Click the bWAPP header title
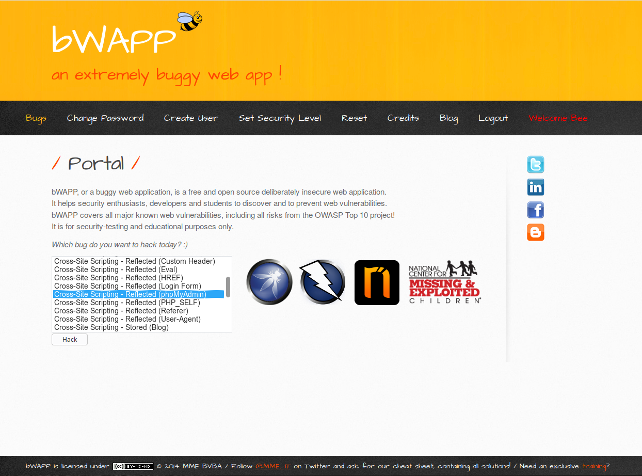Image resolution: width=642 pixels, height=476 pixels. coord(114,40)
